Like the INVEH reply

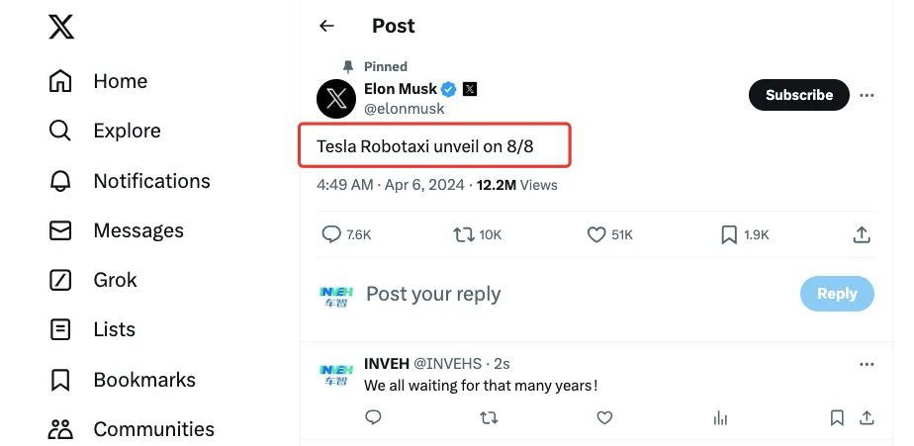pos(604,418)
